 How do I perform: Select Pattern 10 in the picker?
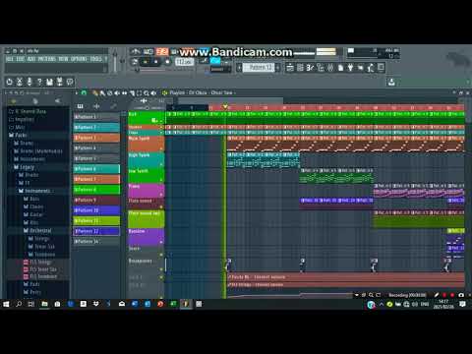96,210
